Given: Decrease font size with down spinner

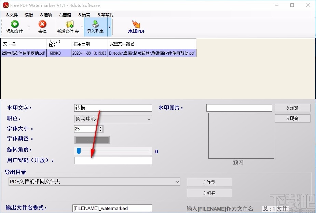Looking at the screenshot, I should click(100, 130).
